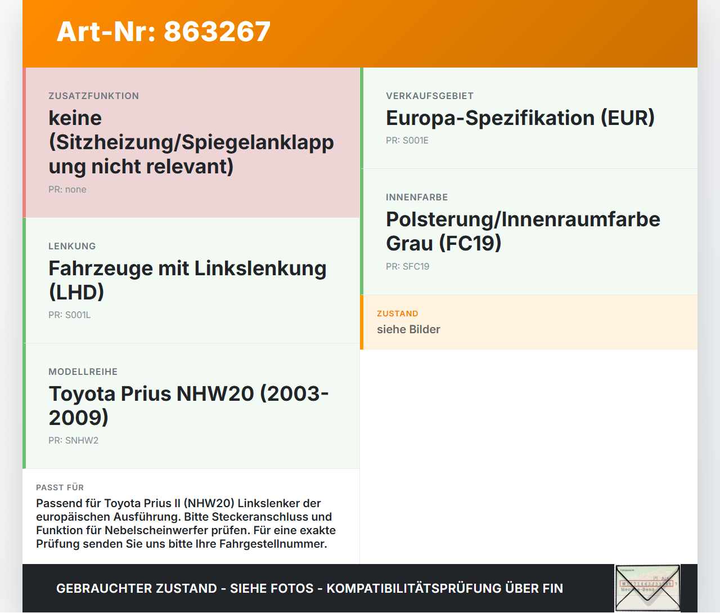Select 'Fahrzeuge mit Linkslenkung (LHD)' text
This screenshot has height=613, width=720.
(187, 280)
